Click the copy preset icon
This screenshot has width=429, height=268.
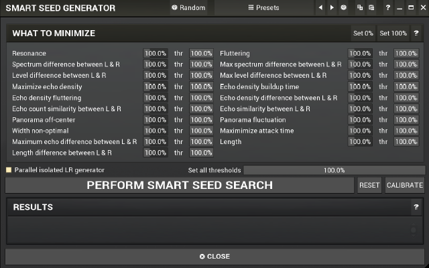tap(360, 8)
